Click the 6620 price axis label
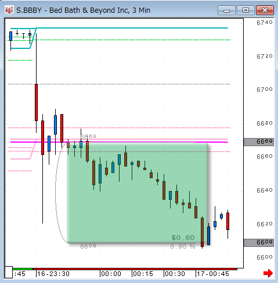Viewport: 278px width, 283px height. point(265,224)
